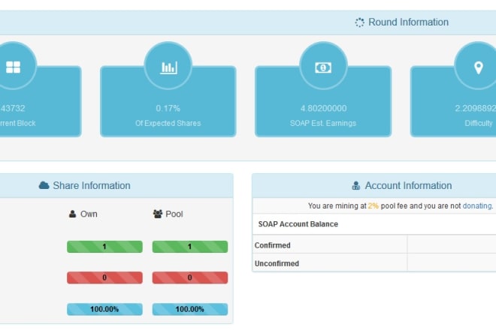Click the Unconfirmed row label
The height and width of the screenshot is (330, 496).
(277, 263)
